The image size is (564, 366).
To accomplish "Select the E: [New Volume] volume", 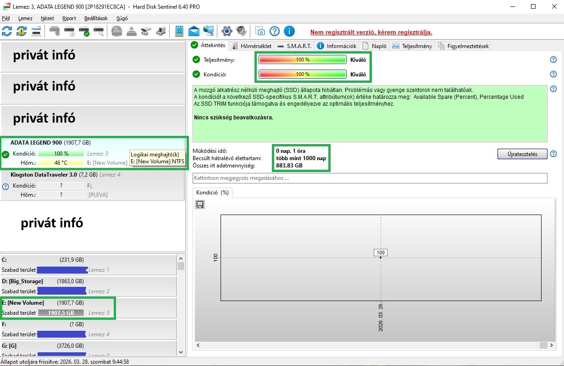I will [88, 308].
